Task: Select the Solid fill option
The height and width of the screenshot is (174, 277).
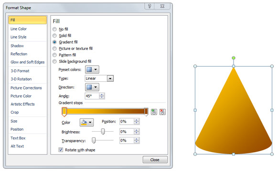Action: pos(54,36)
